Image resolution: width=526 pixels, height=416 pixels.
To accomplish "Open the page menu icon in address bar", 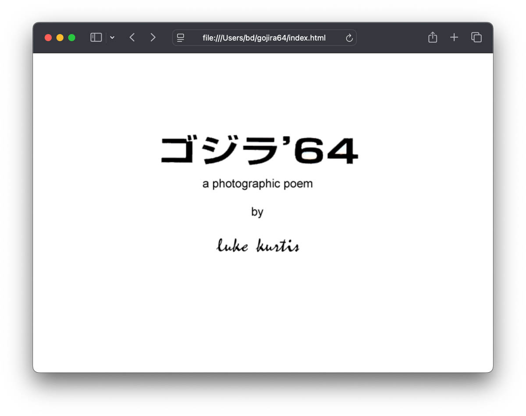I will [181, 38].
